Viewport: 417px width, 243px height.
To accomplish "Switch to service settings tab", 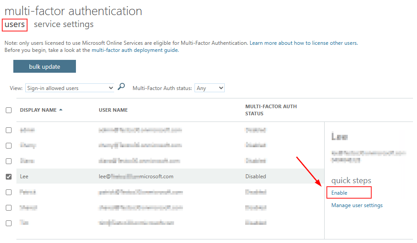I will (64, 24).
